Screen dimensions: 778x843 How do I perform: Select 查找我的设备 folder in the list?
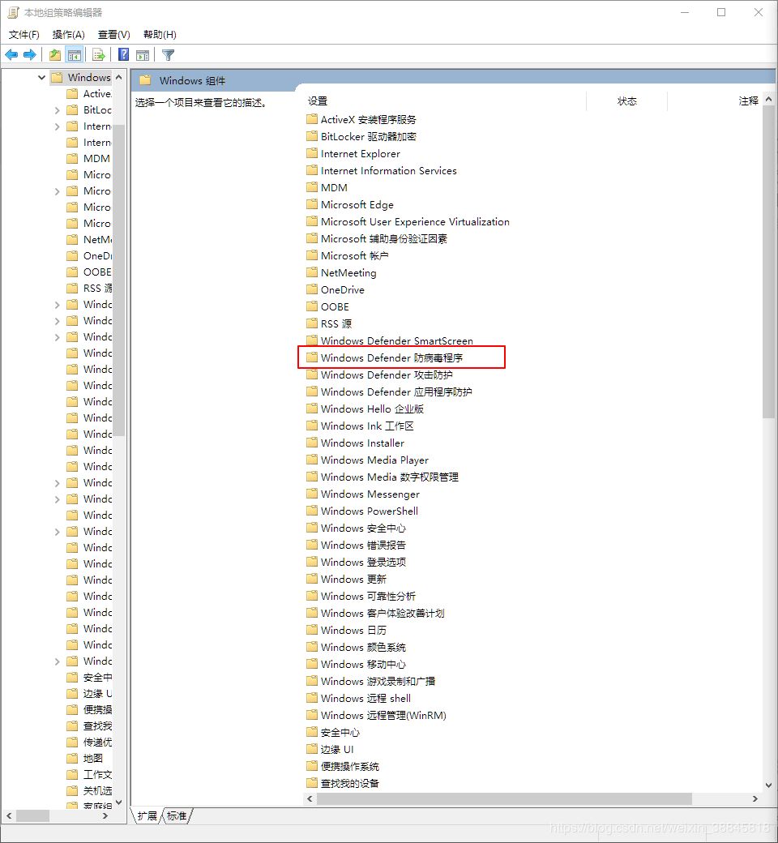tap(343, 784)
